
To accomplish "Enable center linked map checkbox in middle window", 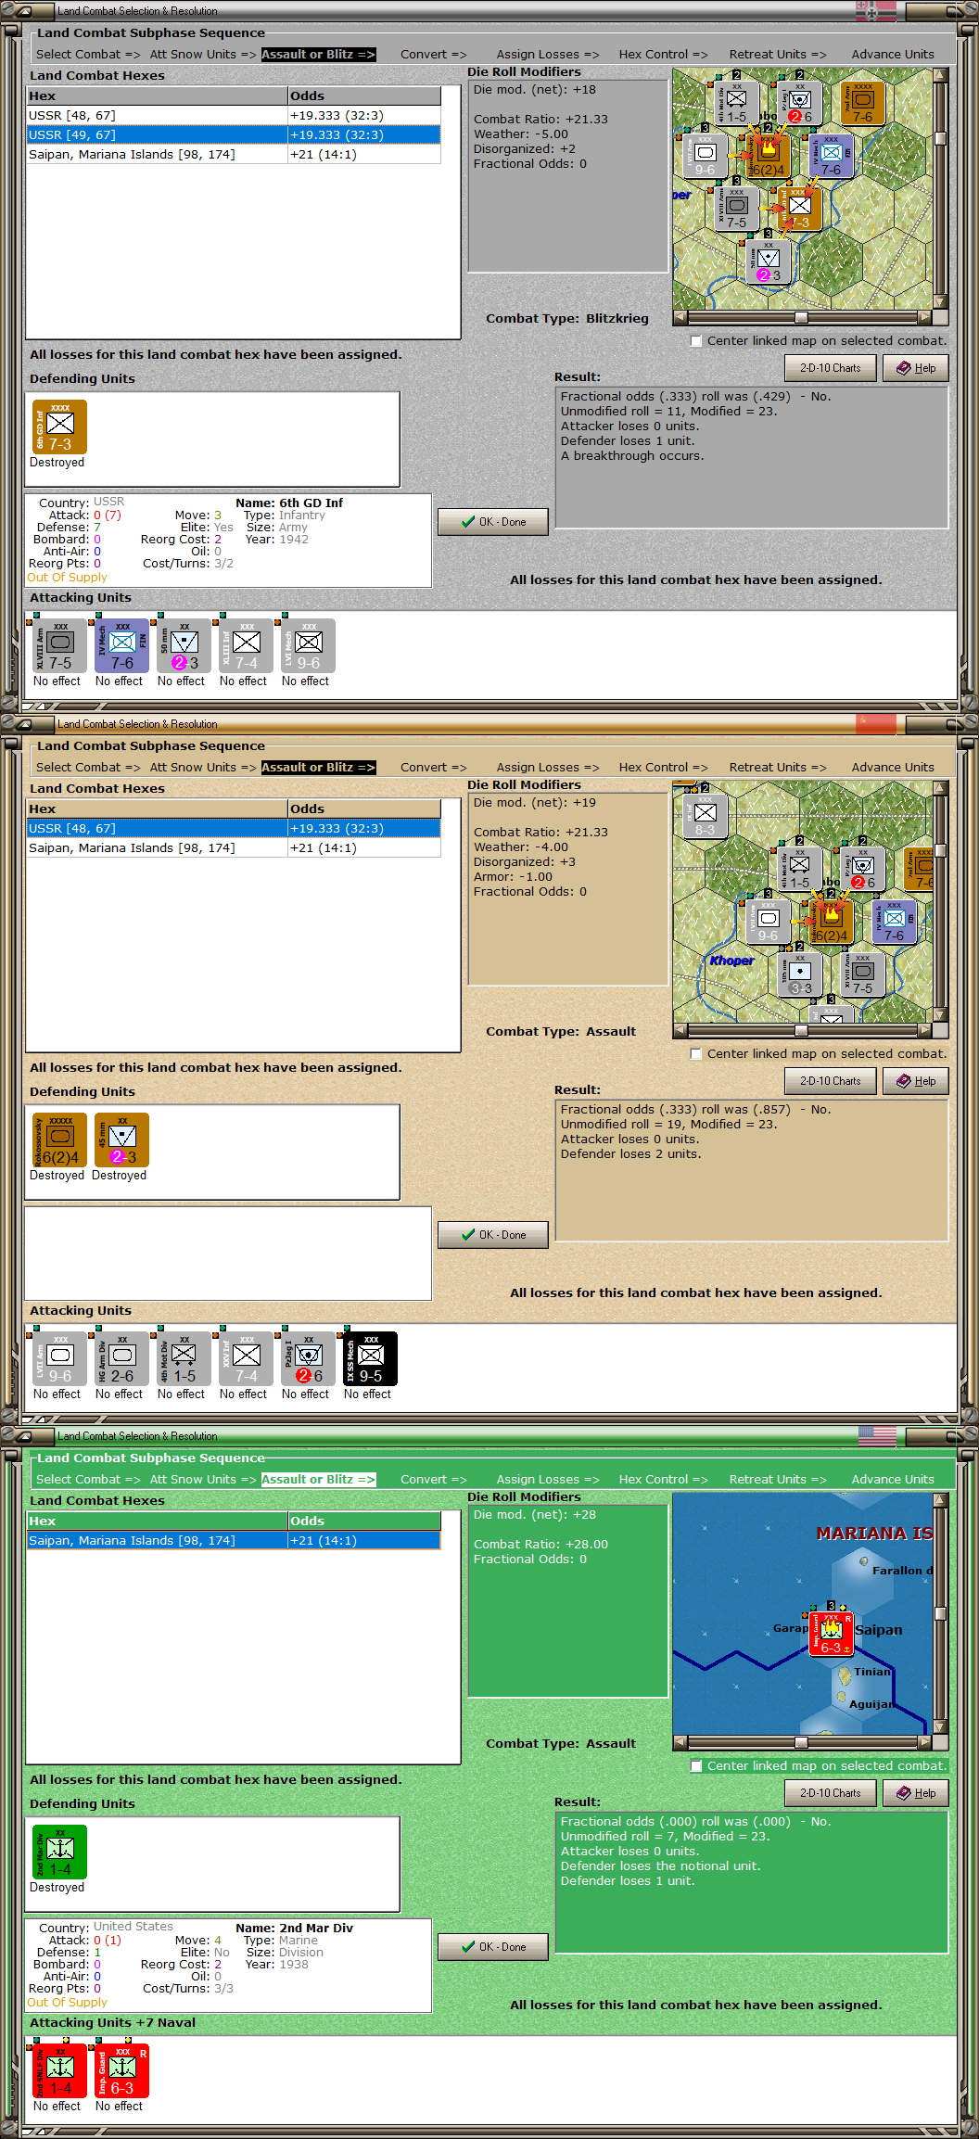I will (x=696, y=1054).
